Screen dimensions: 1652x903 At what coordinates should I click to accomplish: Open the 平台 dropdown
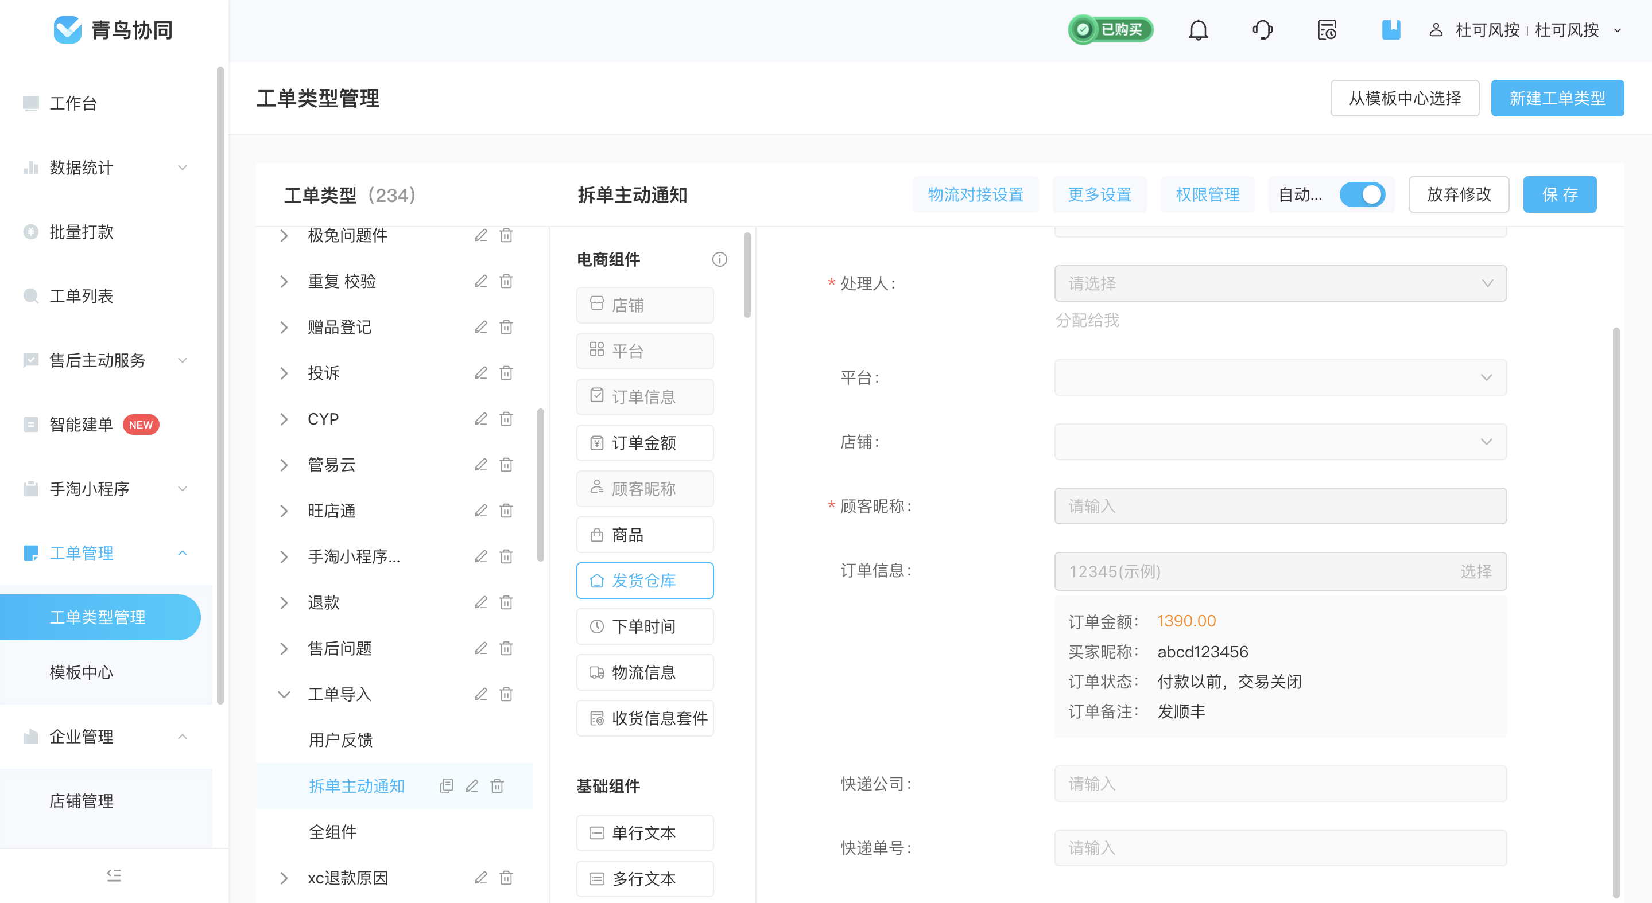tap(1280, 377)
